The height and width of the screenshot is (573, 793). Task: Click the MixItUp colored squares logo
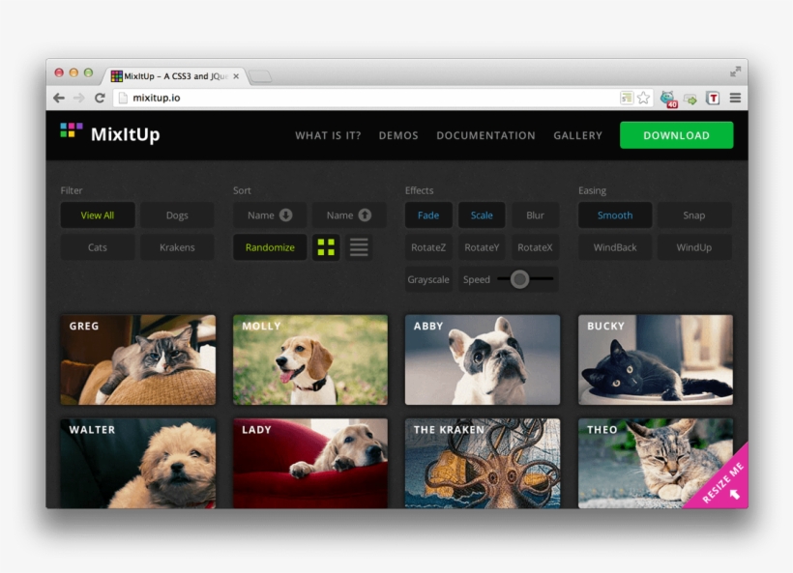(70, 130)
